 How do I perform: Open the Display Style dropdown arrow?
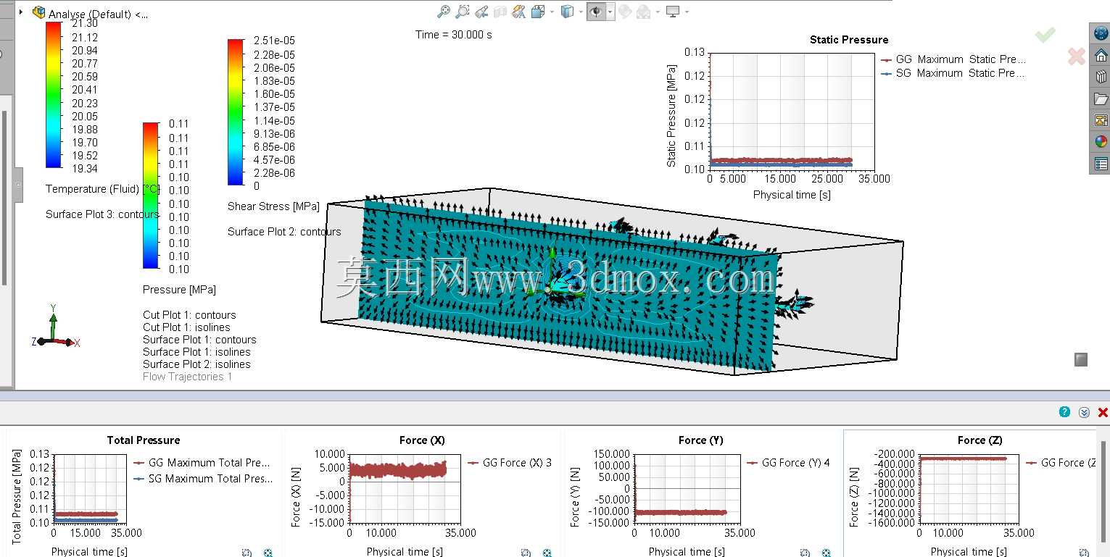click(581, 12)
